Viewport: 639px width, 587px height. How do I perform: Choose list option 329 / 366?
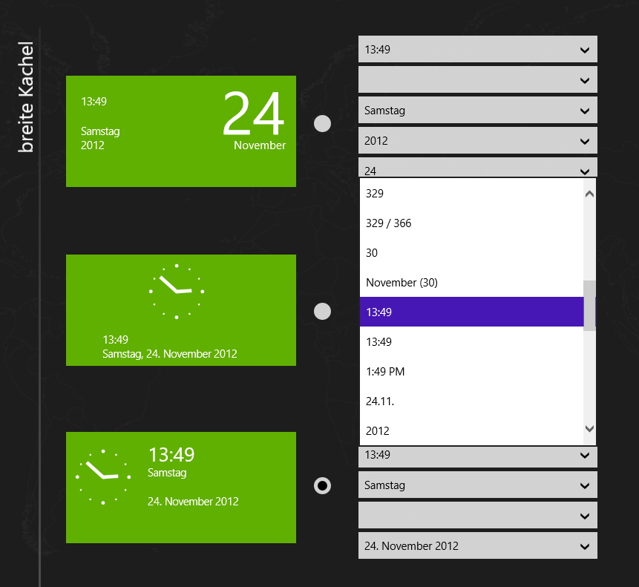coord(471,223)
